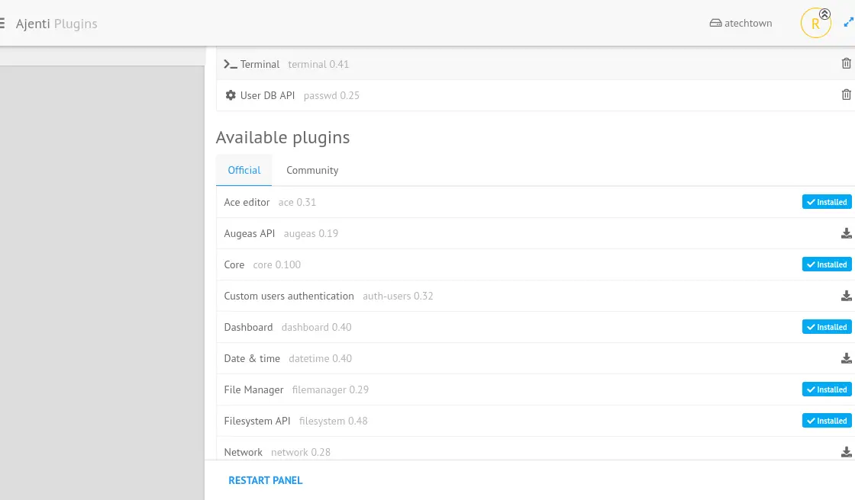The height and width of the screenshot is (500, 855).
Task: Click the Core plugin name
Action: click(234, 264)
